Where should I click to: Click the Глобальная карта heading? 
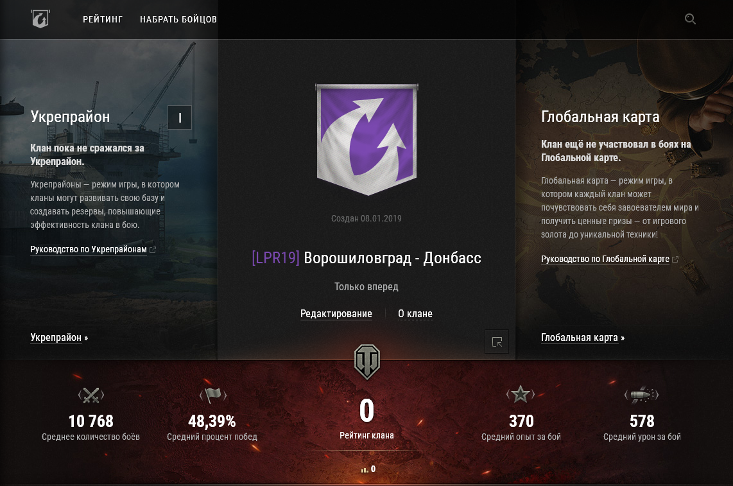pyautogui.click(x=600, y=116)
